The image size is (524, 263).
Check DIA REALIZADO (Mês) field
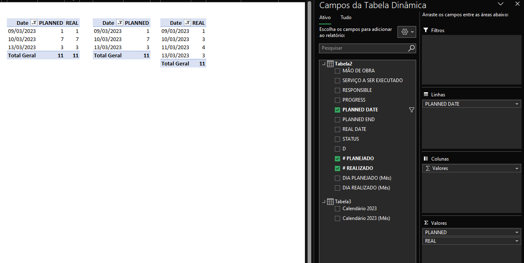pos(337,188)
